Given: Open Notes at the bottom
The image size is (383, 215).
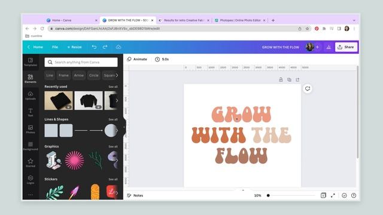Looking at the screenshot, I should pos(135,195).
